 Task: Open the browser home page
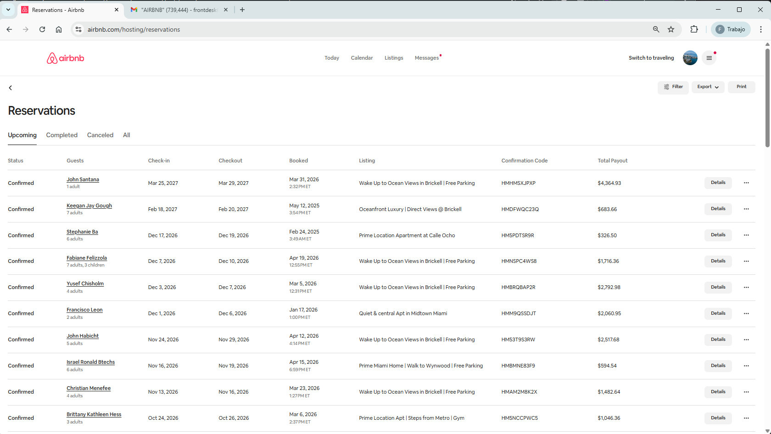59,29
